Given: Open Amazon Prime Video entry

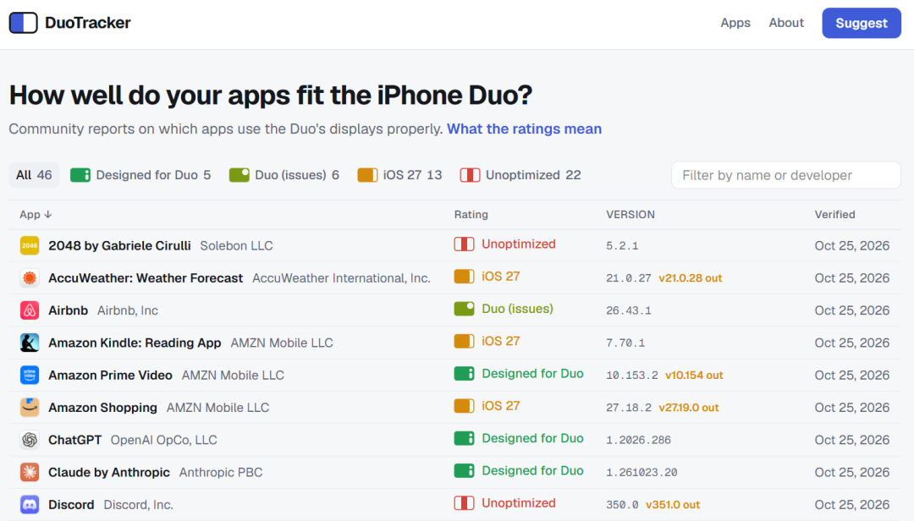Looking at the screenshot, I should 110,375.
